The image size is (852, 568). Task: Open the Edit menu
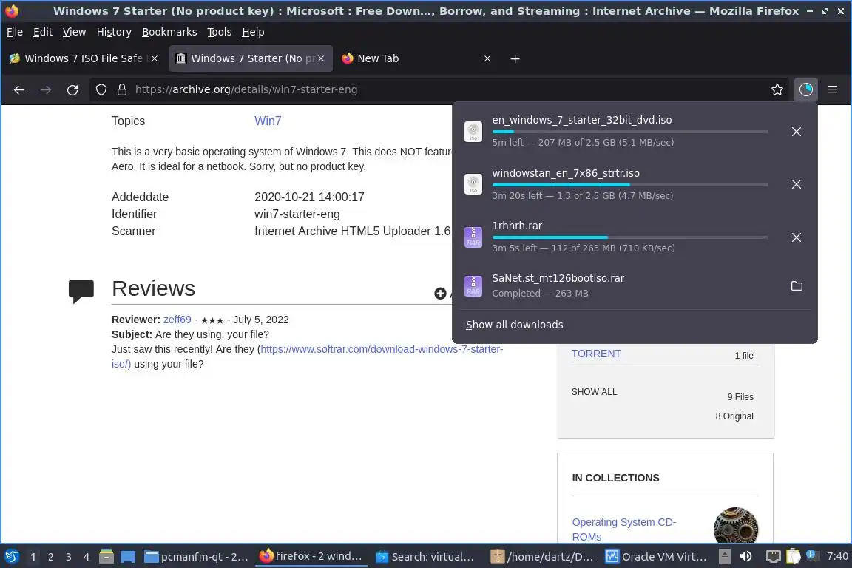coord(43,32)
